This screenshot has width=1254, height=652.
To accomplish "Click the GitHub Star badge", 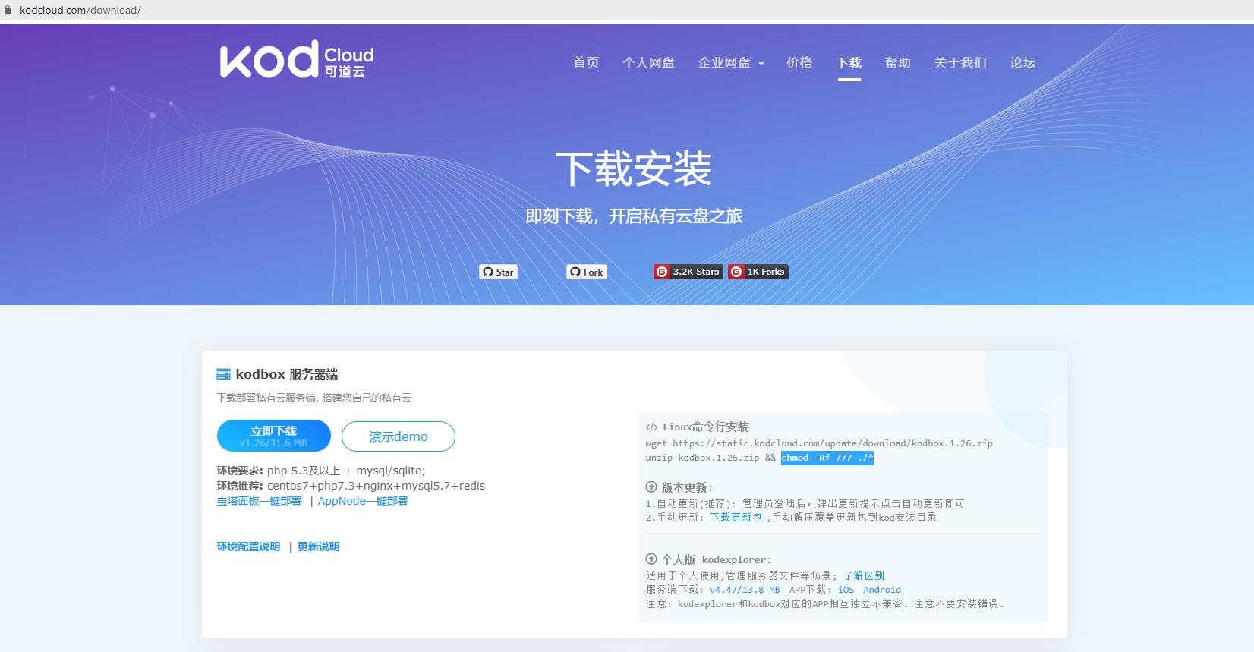I will [x=498, y=272].
